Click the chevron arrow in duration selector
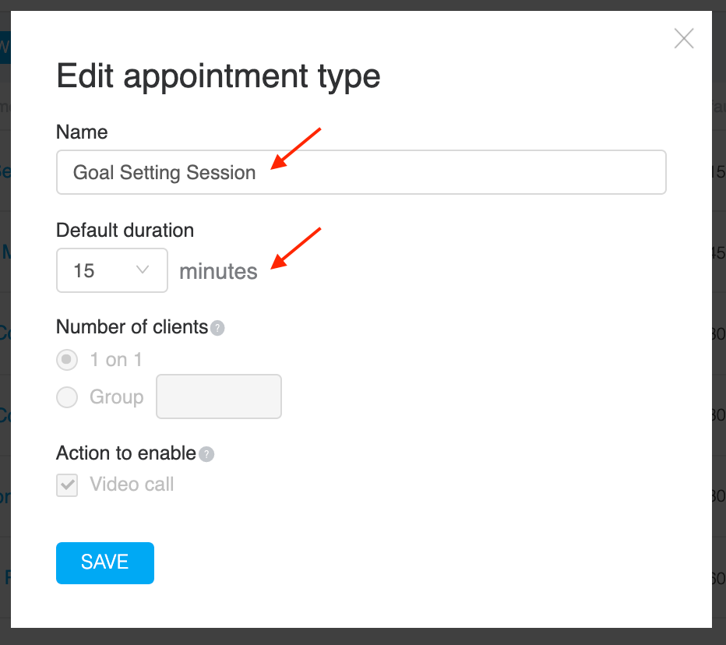The width and height of the screenshot is (726, 645). (x=142, y=270)
